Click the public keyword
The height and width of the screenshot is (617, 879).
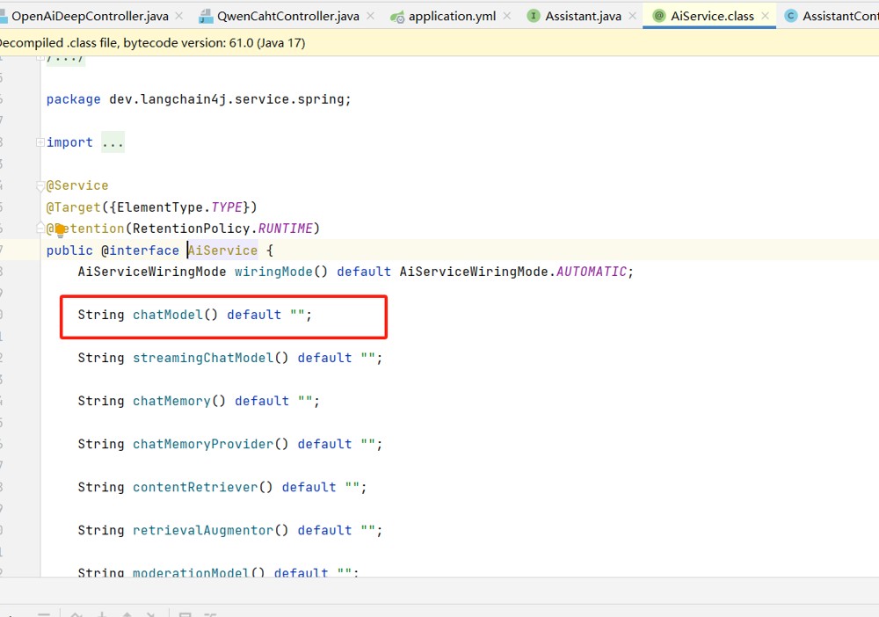point(69,250)
